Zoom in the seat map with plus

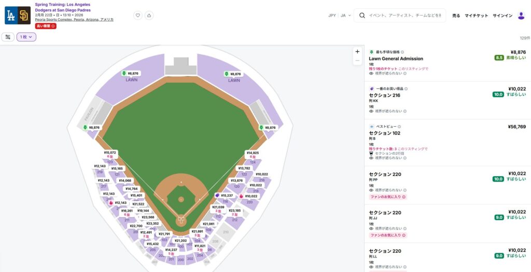[357, 51]
